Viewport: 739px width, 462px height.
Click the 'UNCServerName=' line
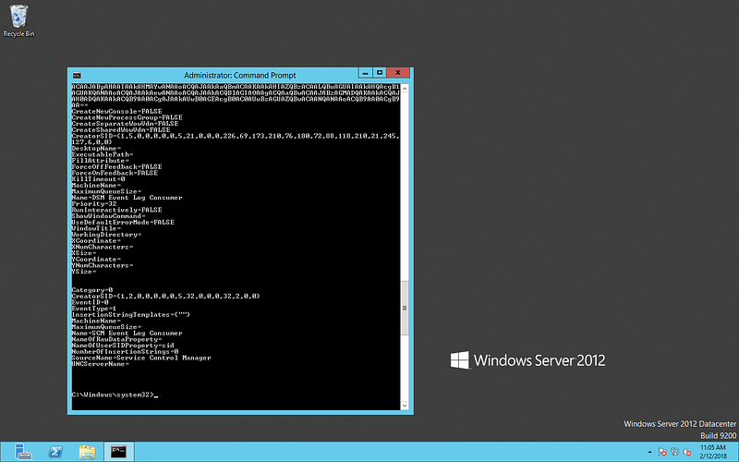pyautogui.click(x=100, y=363)
